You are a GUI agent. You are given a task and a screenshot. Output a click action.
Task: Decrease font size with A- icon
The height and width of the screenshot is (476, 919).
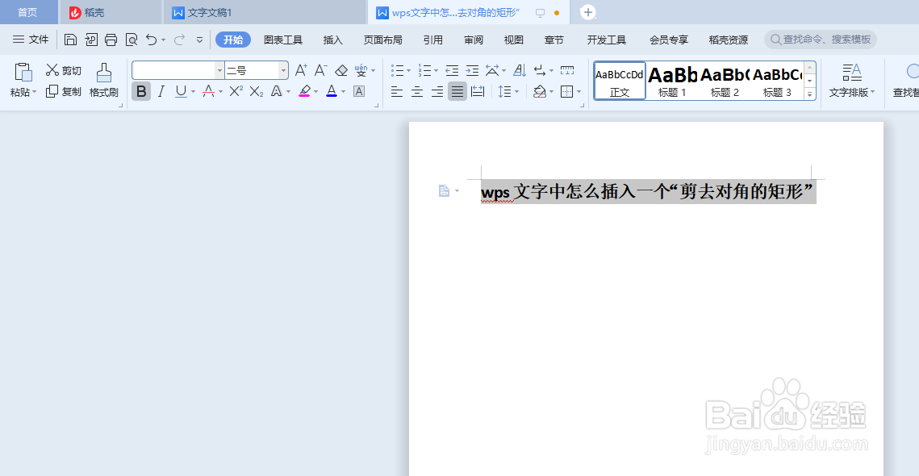[x=320, y=71]
